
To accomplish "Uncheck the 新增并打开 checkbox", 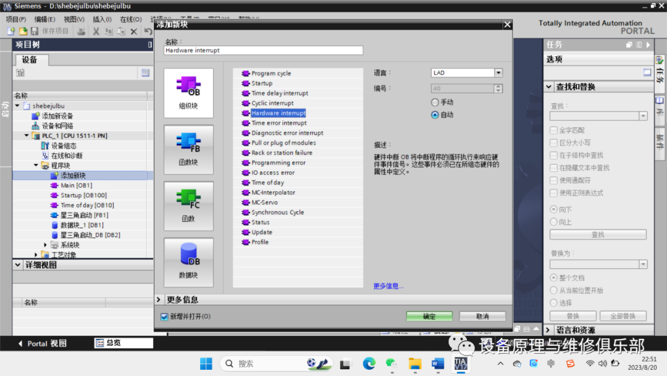I will pos(164,316).
